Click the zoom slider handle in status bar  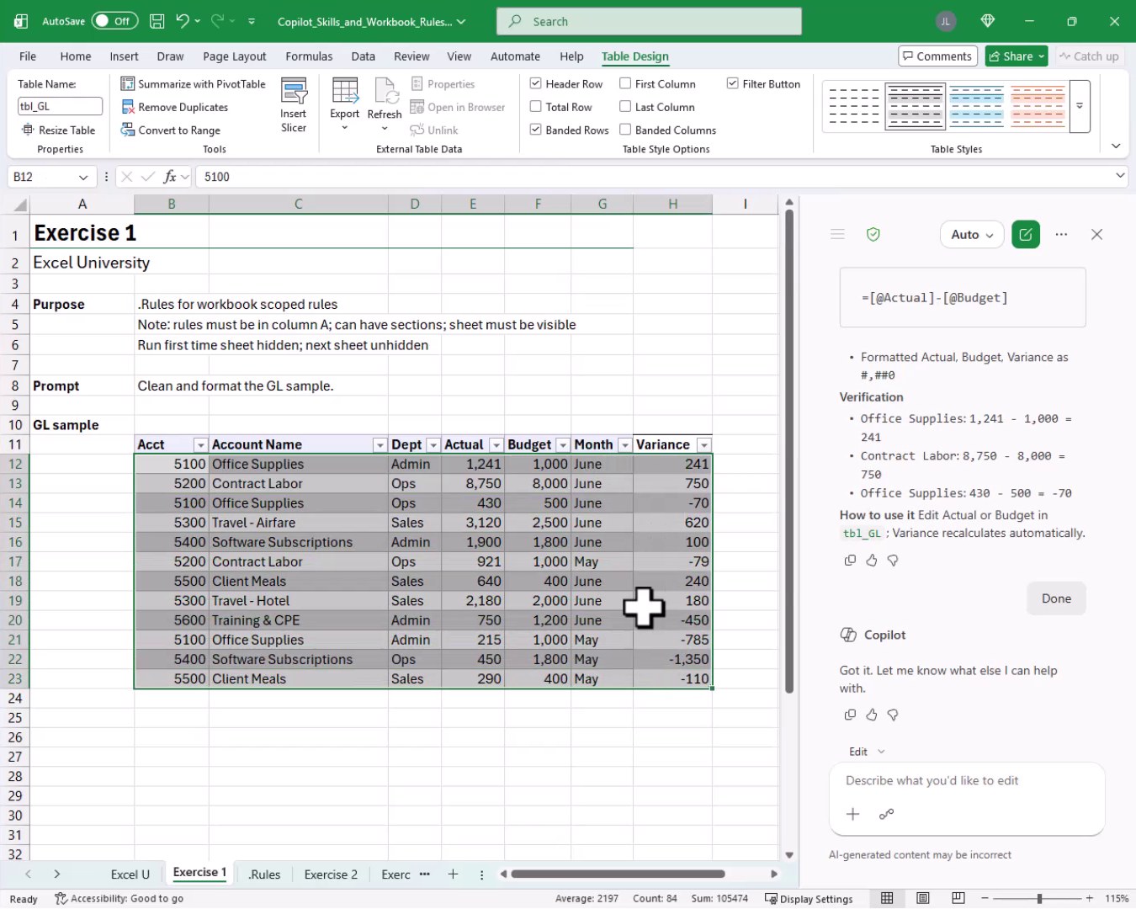pyautogui.click(x=1039, y=899)
